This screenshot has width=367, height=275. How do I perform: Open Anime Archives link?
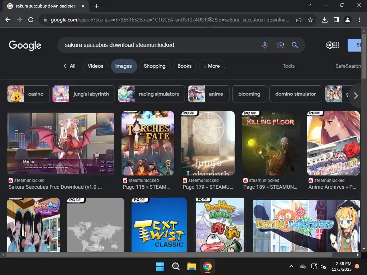click(x=332, y=187)
